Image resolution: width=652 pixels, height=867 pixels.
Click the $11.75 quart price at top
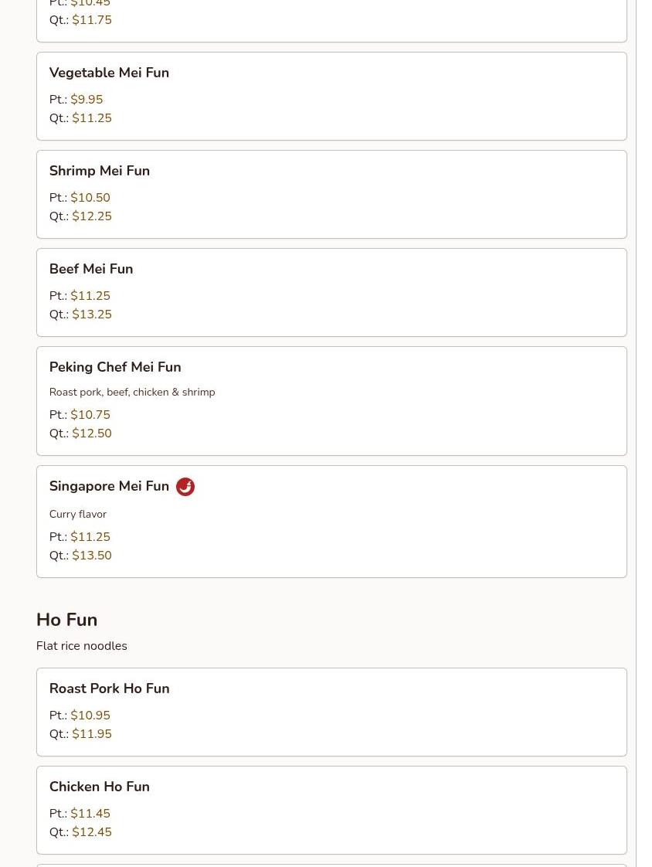click(x=92, y=20)
